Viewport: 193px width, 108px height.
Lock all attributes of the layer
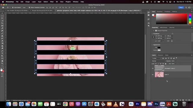click(x=166, y=64)
